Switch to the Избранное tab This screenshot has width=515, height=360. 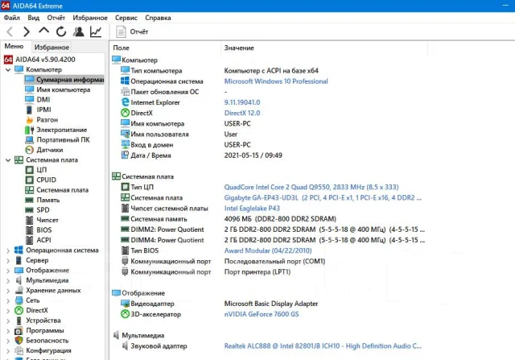(x=51, y=48)
